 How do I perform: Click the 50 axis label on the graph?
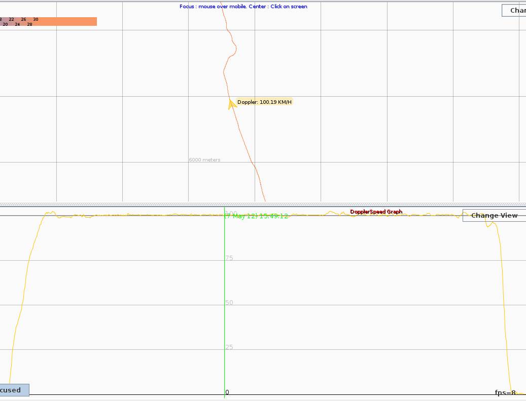pos(229,303)
